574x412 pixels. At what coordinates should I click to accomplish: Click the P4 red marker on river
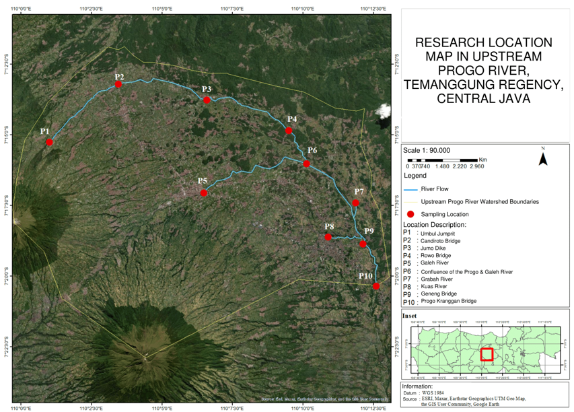coord(289,131)
